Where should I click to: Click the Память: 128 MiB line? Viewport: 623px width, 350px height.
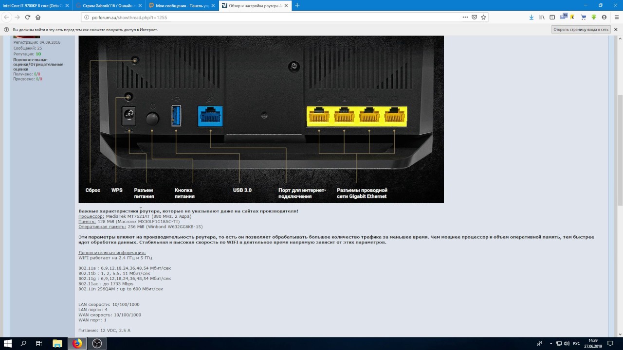[129, 222]
